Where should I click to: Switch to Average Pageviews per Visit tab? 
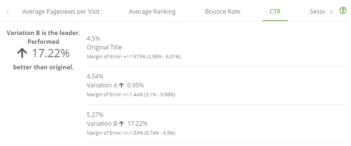(x=61, y=11)
